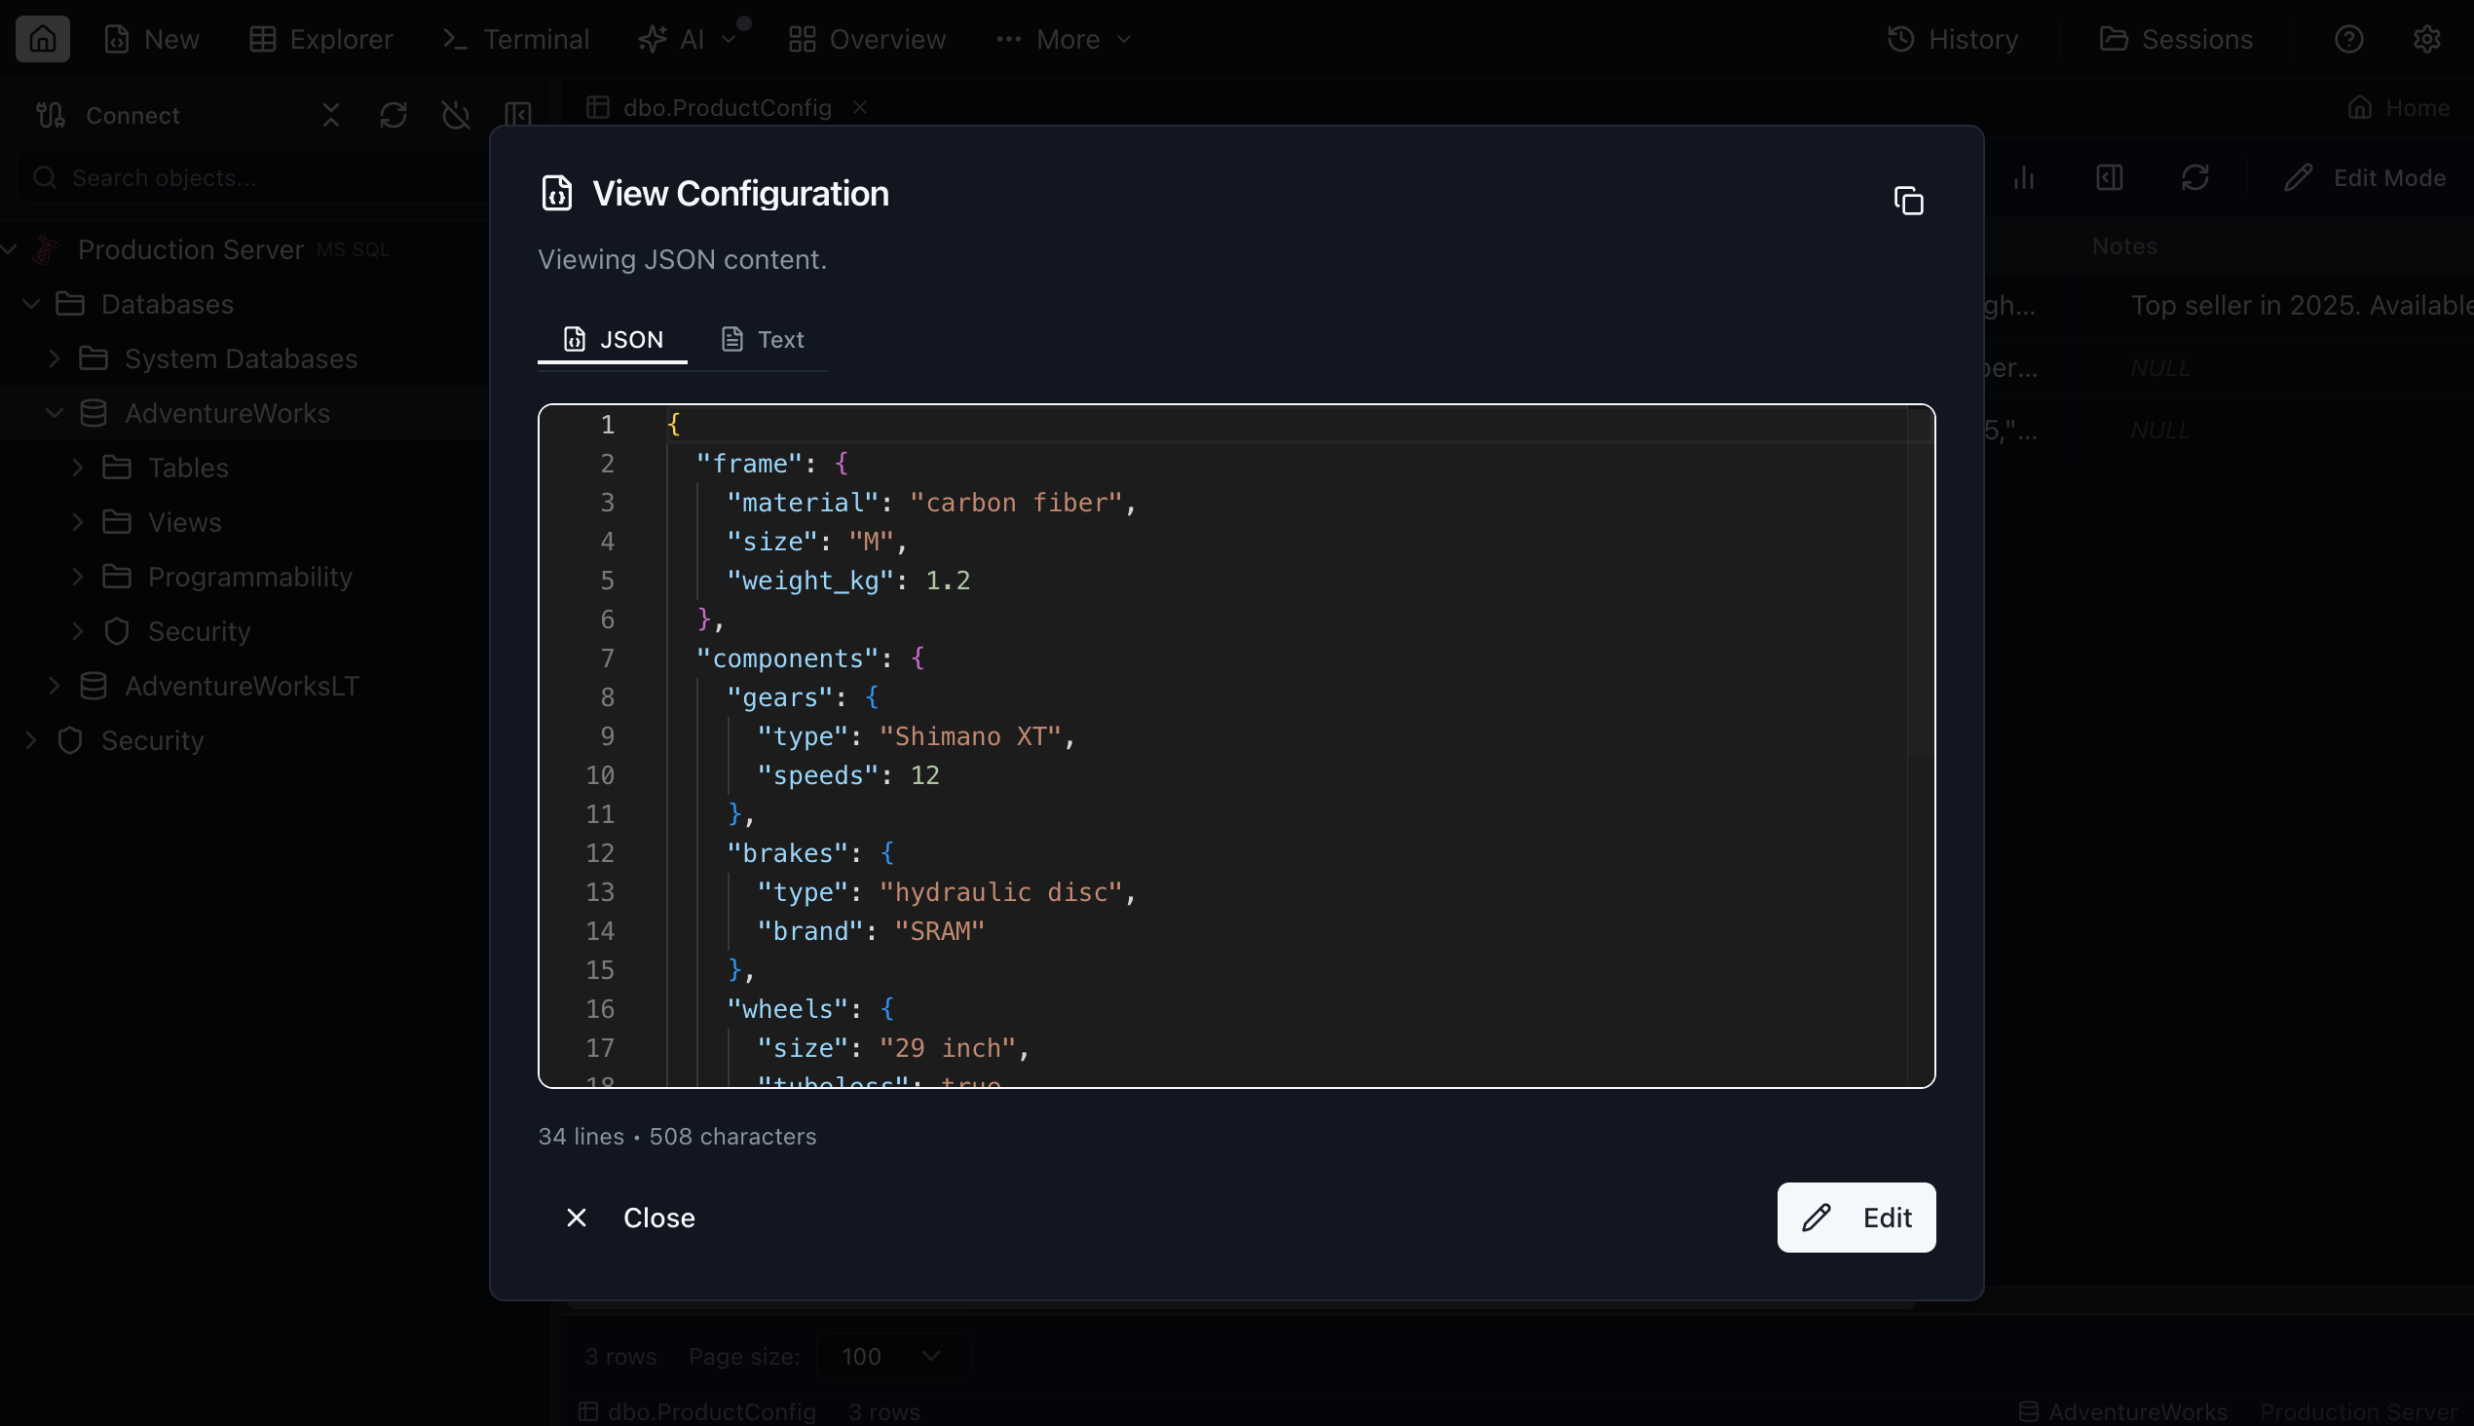Open the chart view icon near Edit Mode

point(2023,177)
